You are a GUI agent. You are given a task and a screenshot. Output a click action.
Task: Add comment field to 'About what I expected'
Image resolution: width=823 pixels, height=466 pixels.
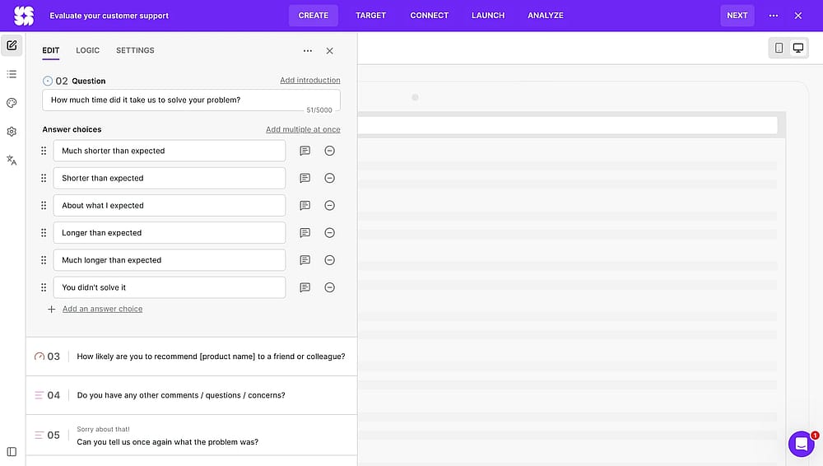[x=305, y=205]
